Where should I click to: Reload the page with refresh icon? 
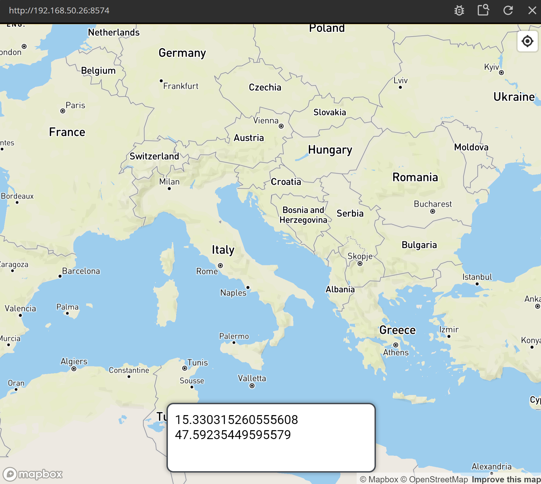pos(508,11)
